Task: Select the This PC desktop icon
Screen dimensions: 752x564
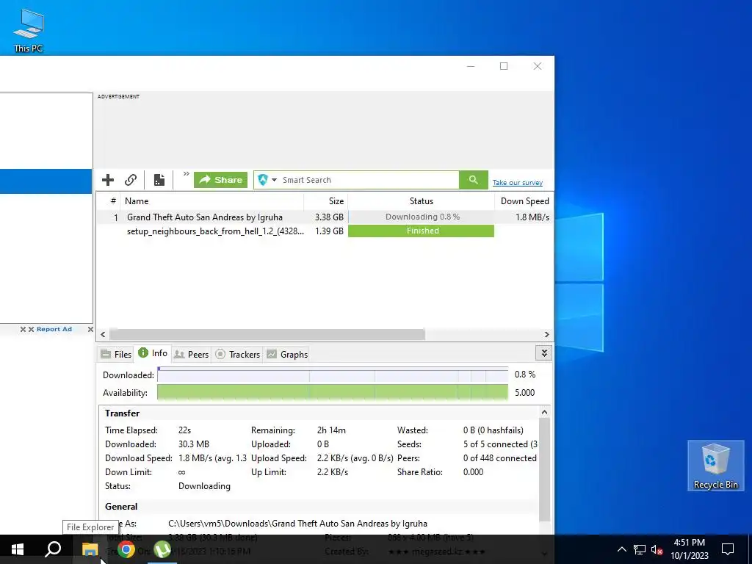Action: [x=29, y=29]
